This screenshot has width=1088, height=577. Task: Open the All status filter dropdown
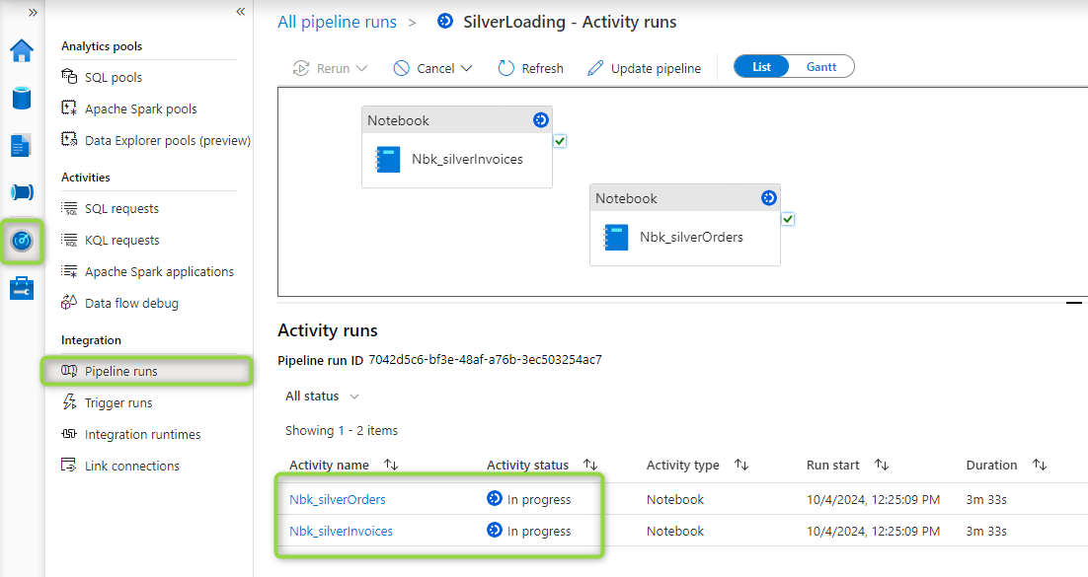[323, 396]
